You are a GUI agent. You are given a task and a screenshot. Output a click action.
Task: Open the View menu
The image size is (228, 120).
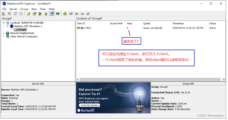[x=43, y=9]
